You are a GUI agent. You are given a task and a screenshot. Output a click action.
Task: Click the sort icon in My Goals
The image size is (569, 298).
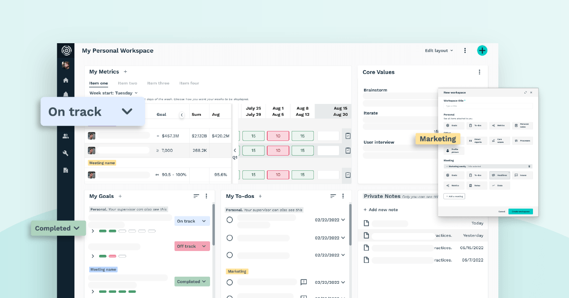tap(196, 196)
